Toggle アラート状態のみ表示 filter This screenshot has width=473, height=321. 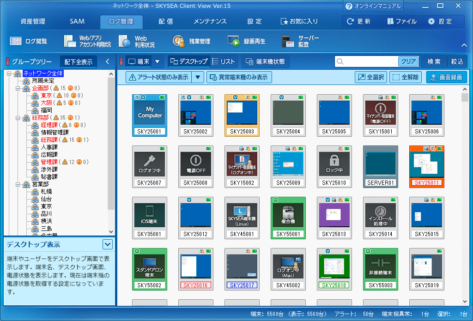coord(159,77)
